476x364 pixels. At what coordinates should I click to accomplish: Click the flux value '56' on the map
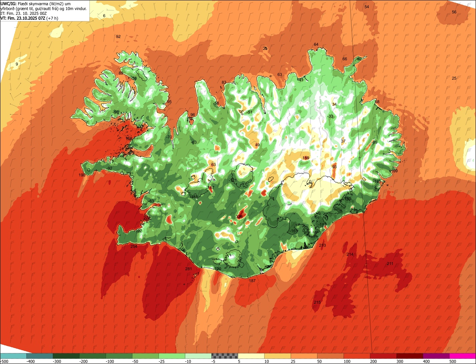454,12
